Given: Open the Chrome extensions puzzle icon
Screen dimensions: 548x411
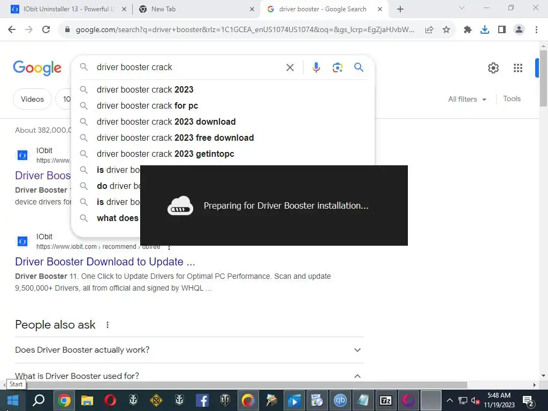Looking at the screenshot, I should pyautogui.click(x=468, y=30).
